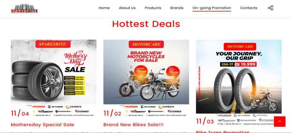Click the Sparesrite tyre logo
The height and width of the screenshot is (133, 292).
(24, 8)
